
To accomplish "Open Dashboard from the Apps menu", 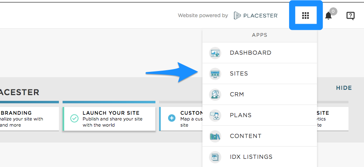I will tap(260, 53).
